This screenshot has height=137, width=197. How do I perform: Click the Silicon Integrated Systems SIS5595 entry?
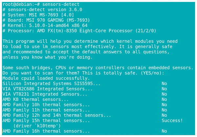pos(52,84)
